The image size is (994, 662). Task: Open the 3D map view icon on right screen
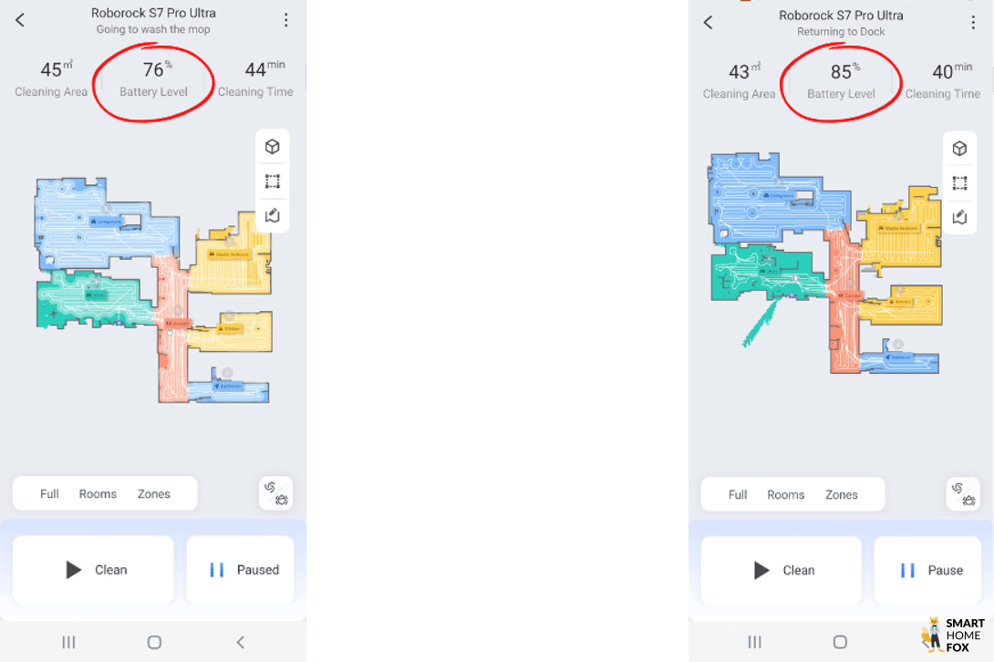[x=959, y=149]
